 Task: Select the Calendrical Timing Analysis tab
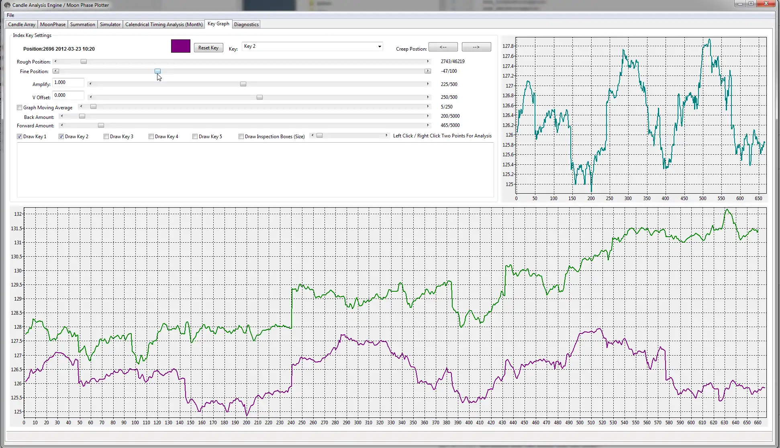click(x=164, y=24)
